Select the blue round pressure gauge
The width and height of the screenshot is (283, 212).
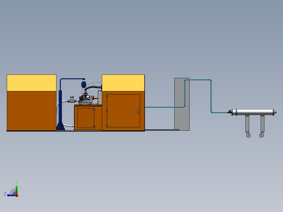83,85
